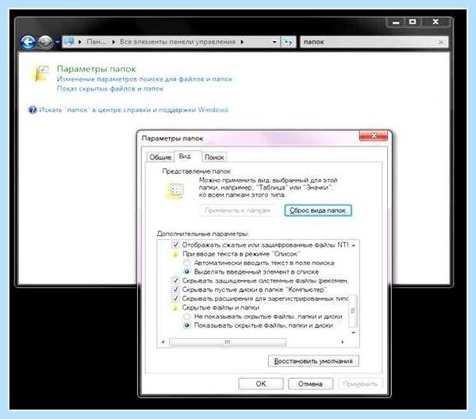Screen dimensions: 476x419
Task: Open 'Изменение параметров поиска для файлов и папок'
Action: tap(144, 79)
